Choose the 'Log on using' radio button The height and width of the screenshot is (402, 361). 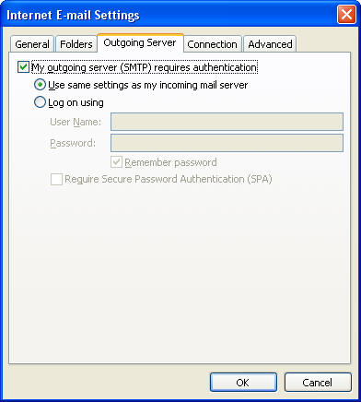pos(40,102)
